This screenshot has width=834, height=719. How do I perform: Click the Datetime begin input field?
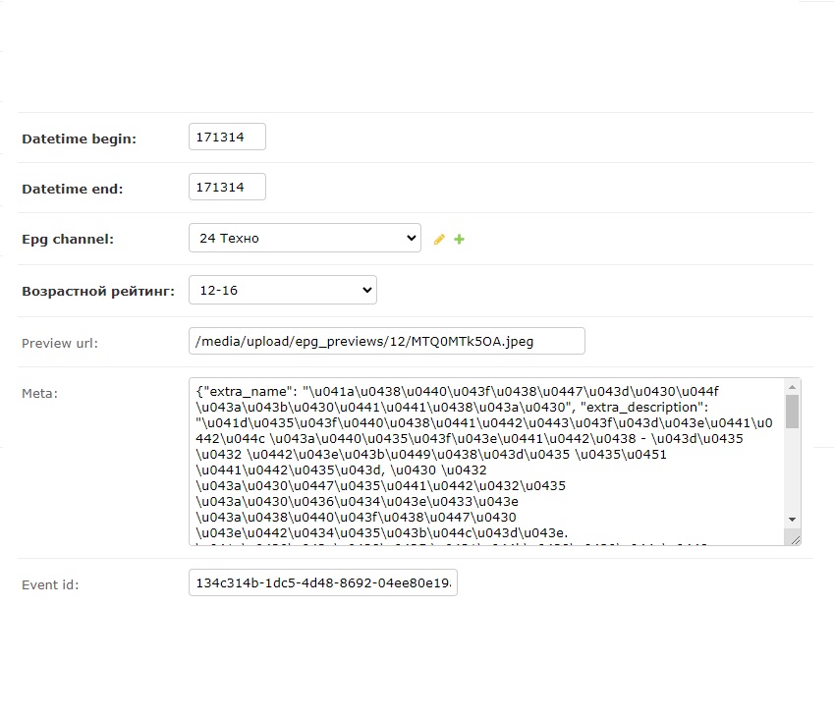(227, 137)
